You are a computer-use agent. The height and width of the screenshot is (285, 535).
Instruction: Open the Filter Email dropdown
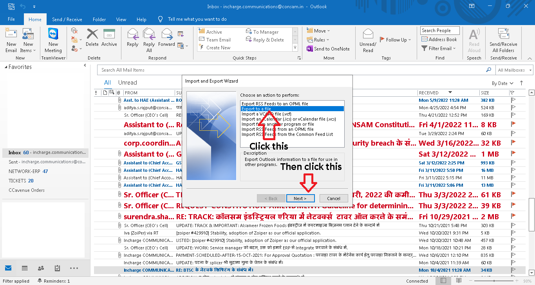439,48
